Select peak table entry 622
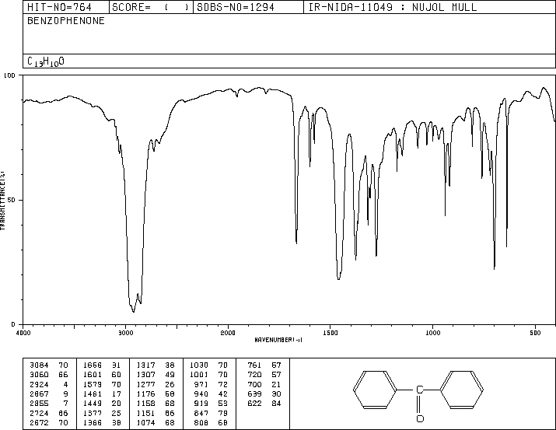 pos(254,404)
